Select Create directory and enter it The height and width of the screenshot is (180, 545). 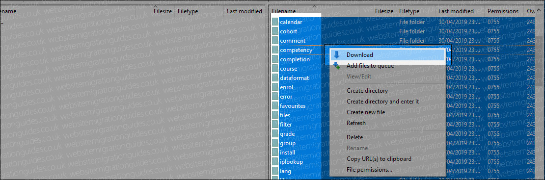387,102
